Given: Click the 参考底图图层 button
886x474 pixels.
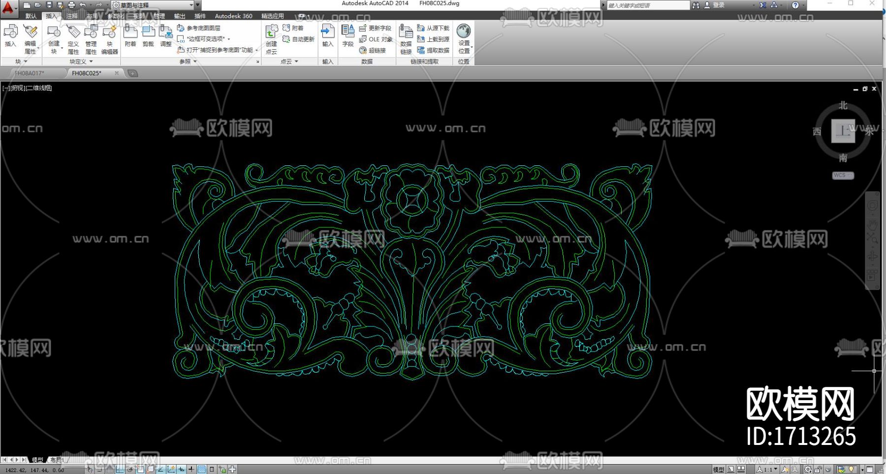Looking at the screenshot, I should pos(199,28).
